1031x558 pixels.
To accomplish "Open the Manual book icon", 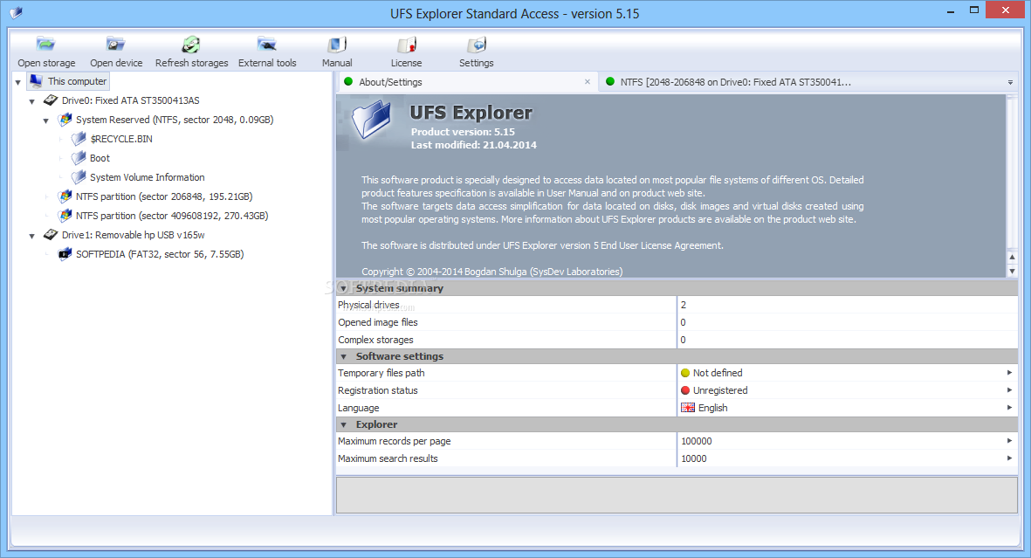I will click(x=337, y=45).
